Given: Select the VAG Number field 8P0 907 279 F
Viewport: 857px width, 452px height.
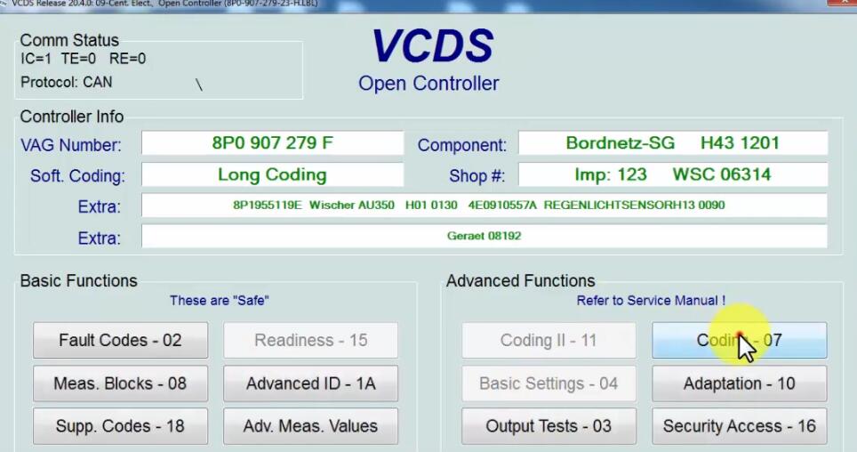Looking at the screenshot, I should click(x=272, y=143).
